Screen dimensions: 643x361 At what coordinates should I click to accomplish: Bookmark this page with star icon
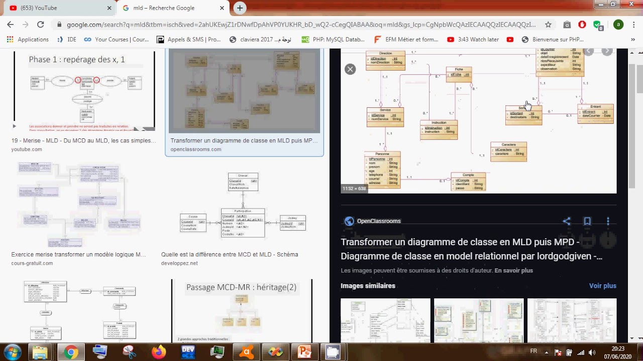coord(548,24)
